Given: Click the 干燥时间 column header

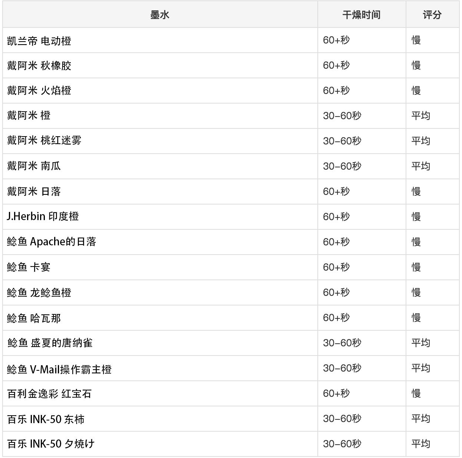Looking at the screenshot, I should click(361, 15).
